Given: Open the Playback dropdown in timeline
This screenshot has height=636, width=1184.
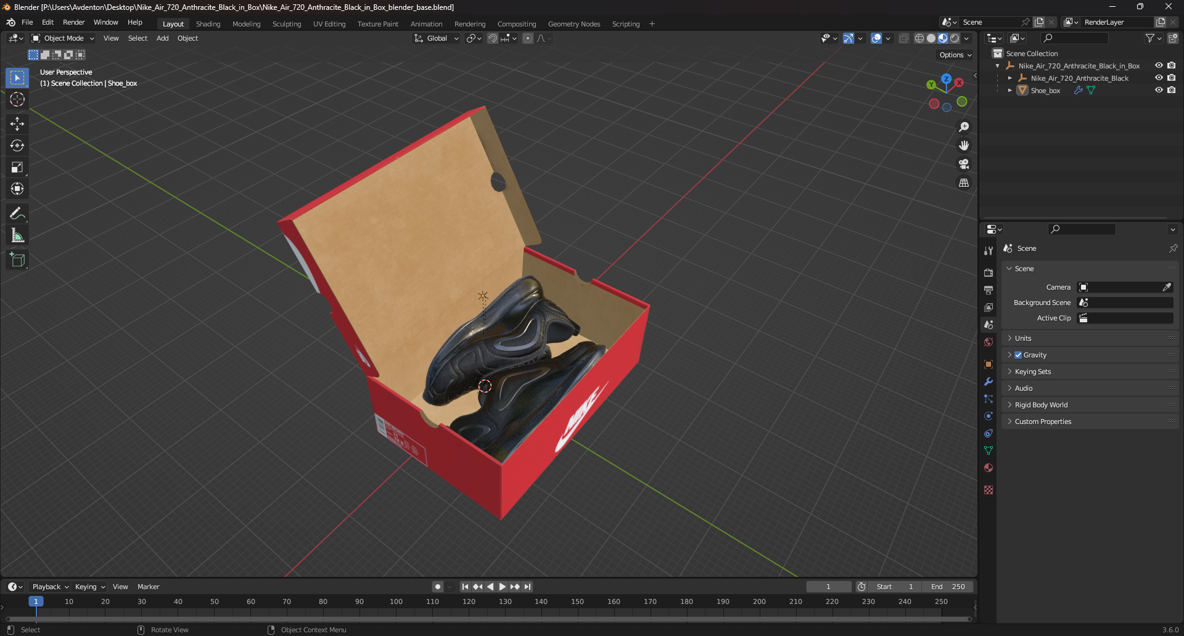Looking at the screenshot, I should (50, 587).
